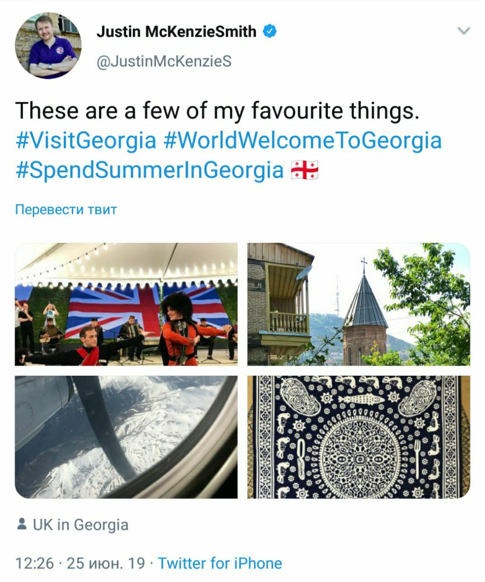This screenshot has width=485, height=582.
Task: Open the church tower photo
Action: coord(359,304)
